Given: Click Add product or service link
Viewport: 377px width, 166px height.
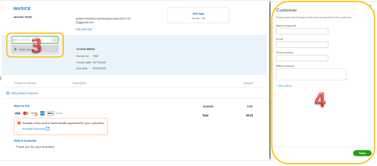Looking at the screenshot, I should click(24, 93).
